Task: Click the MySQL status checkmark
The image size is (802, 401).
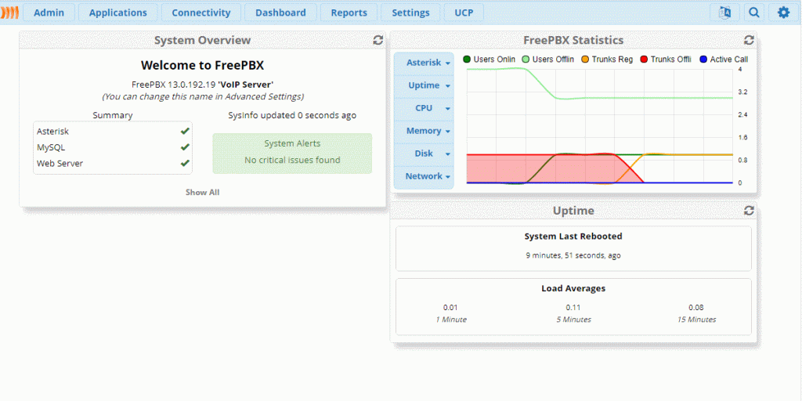Action: click(185, 147)
